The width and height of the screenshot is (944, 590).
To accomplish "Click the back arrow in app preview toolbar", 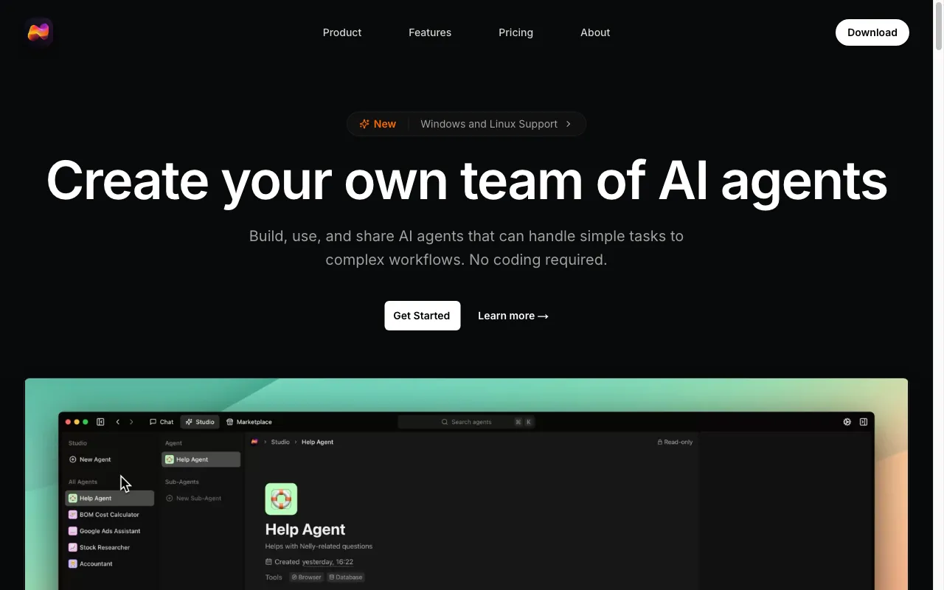I will click(x=117, y=422).
